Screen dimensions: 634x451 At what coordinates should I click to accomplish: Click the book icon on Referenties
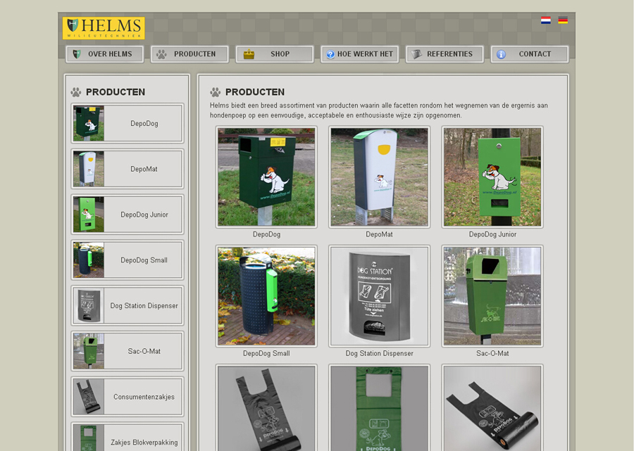click(416, 54)
